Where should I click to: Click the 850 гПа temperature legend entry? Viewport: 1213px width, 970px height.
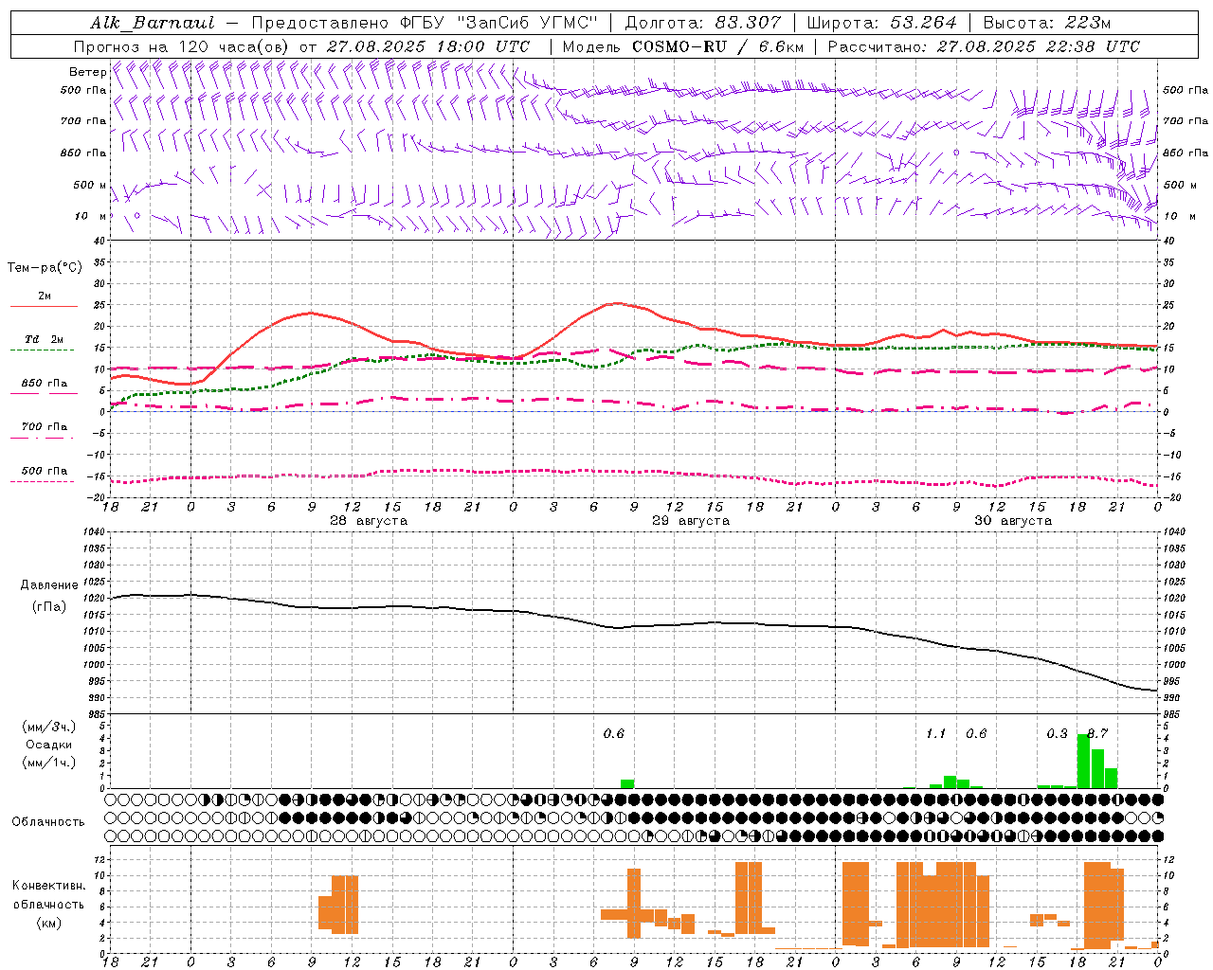tap(44, 384)
